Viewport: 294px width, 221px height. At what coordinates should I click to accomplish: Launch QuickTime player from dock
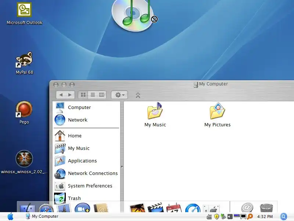point(193,208)
